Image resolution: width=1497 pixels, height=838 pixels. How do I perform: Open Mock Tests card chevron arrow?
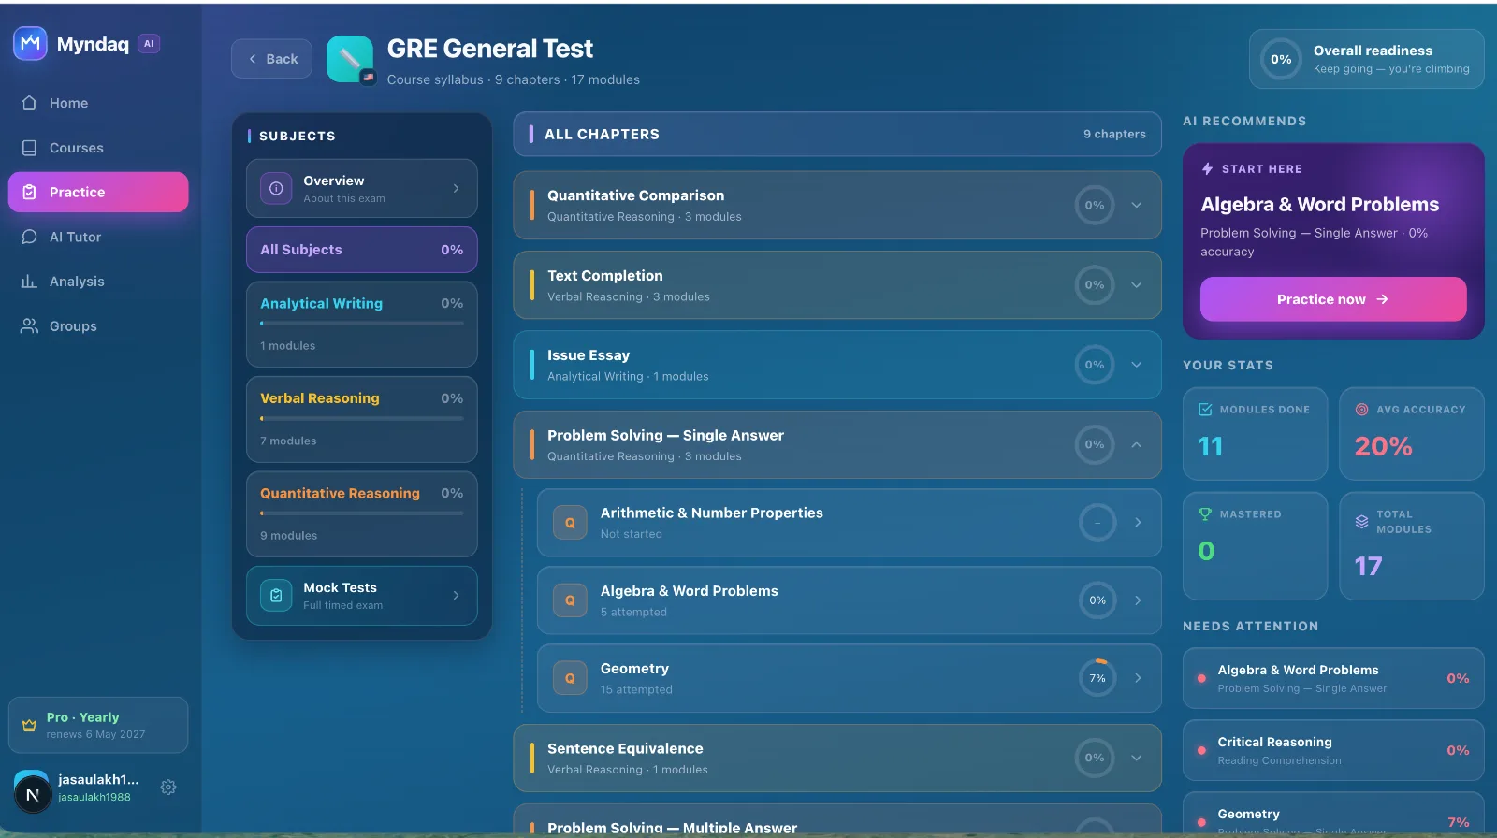(x=456, y=595)
